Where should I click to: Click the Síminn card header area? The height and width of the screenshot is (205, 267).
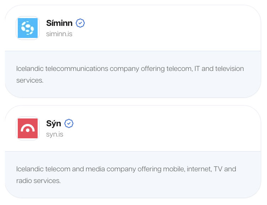133,28
